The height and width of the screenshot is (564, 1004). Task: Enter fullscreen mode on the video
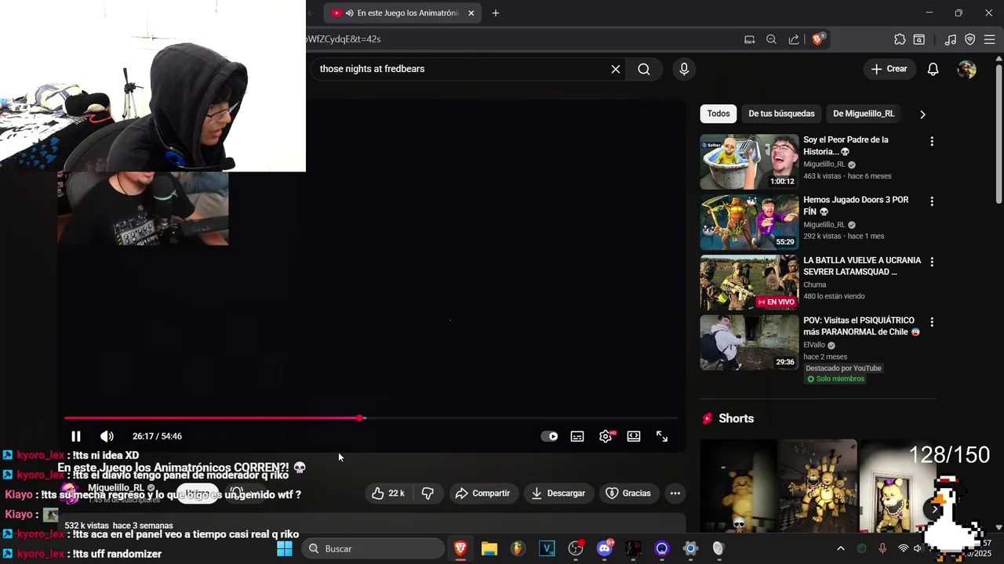pyautogui.click(x=662, y=436)
